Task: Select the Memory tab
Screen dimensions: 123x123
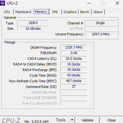Action: pos(41,12)
